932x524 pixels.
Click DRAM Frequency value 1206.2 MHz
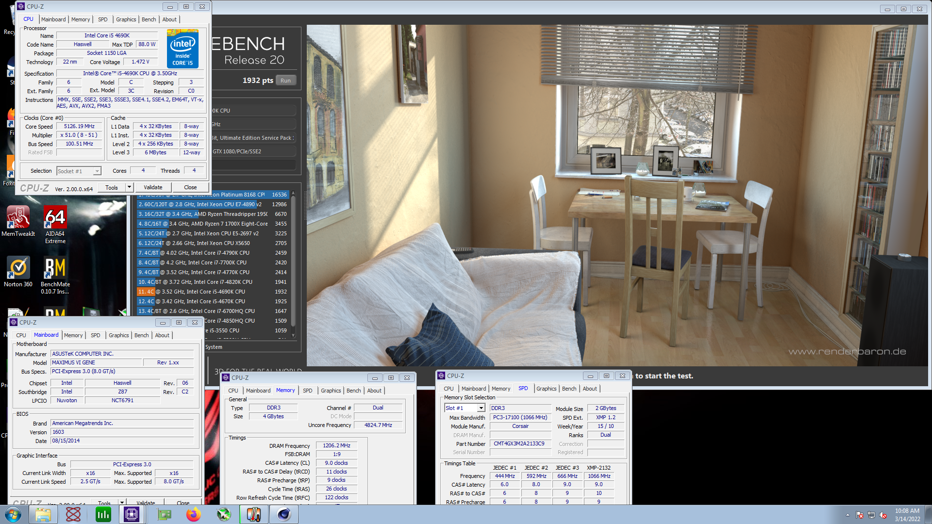(x=337, y=445)
